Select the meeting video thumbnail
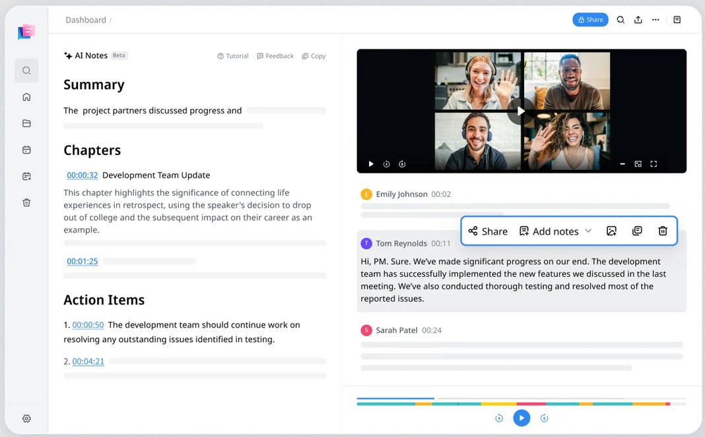The width and height of the screenshot is (705, 437). click(521, 111)
